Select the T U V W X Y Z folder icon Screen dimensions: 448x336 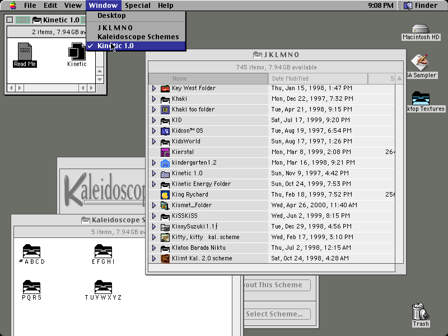tap(103, 287)
